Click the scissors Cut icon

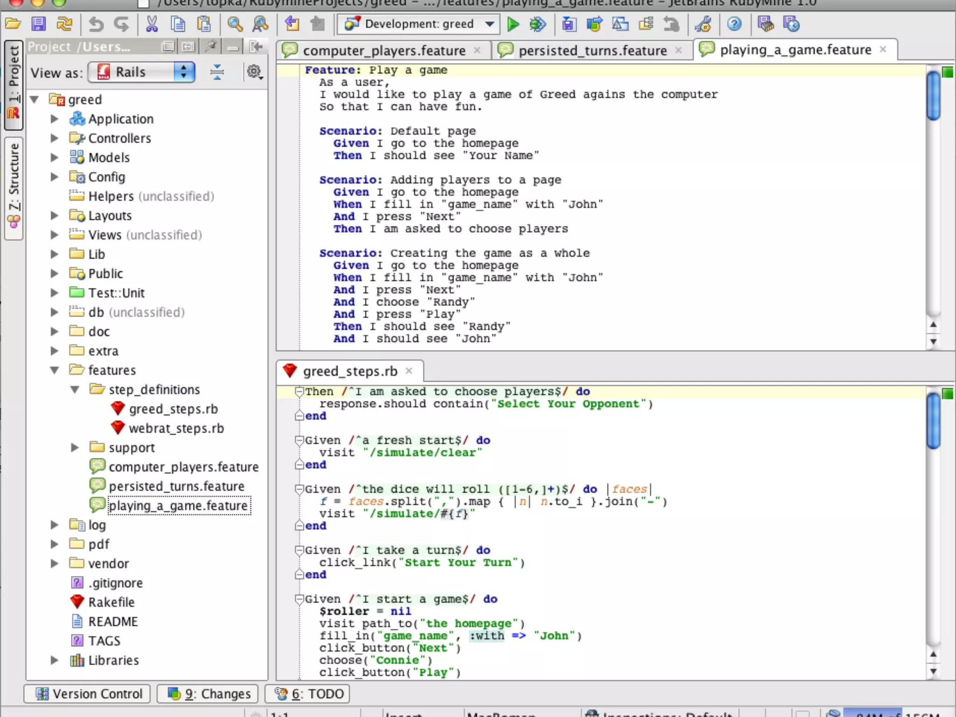tap(152, 24)
